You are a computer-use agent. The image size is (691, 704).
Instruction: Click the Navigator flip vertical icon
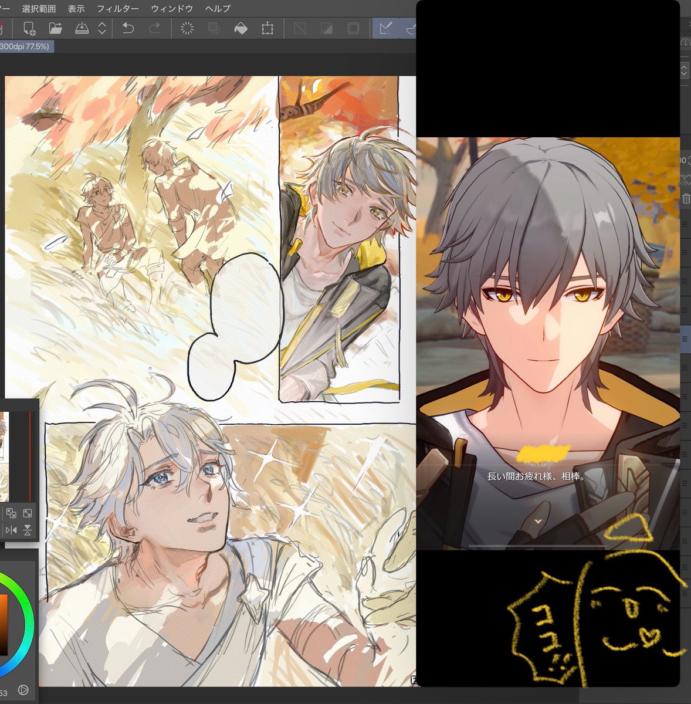click(x=27, y=530)
